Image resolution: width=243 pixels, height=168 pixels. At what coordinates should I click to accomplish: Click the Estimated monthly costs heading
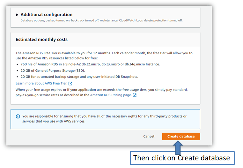(41, 39)
